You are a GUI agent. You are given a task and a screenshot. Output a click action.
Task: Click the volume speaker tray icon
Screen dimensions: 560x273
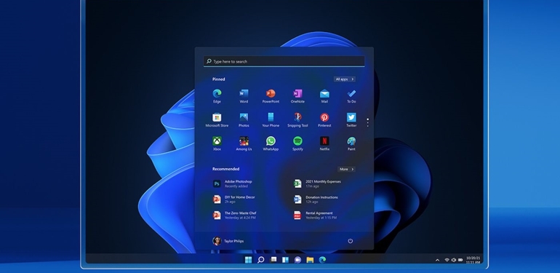pos(454,260)
